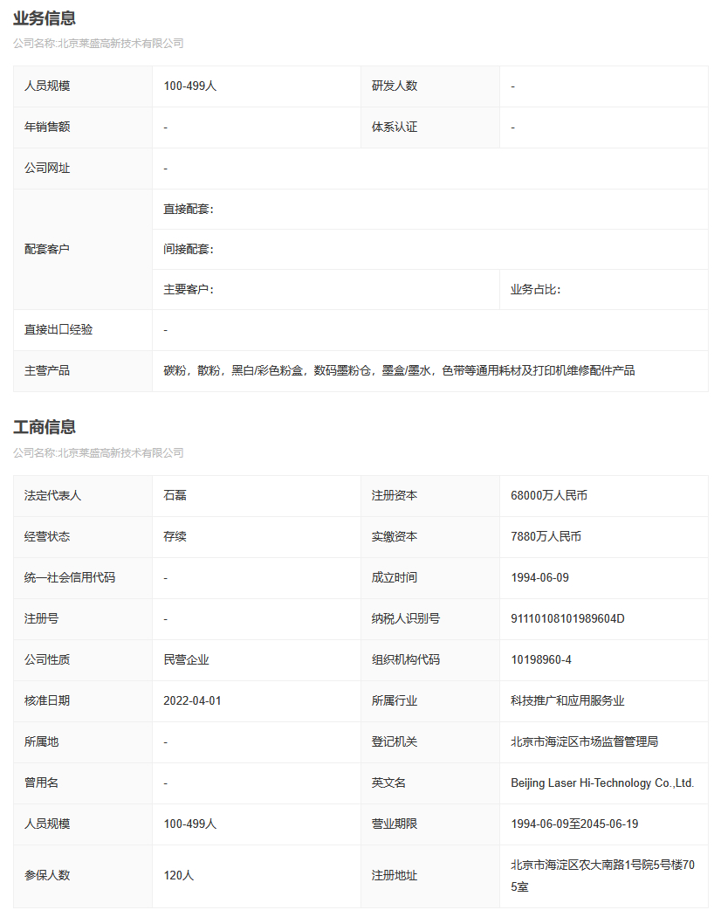
Task: Click the "公司性质" label
Action: click(x=47, y=659)
